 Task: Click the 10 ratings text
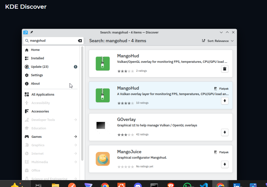coord(142,103)
